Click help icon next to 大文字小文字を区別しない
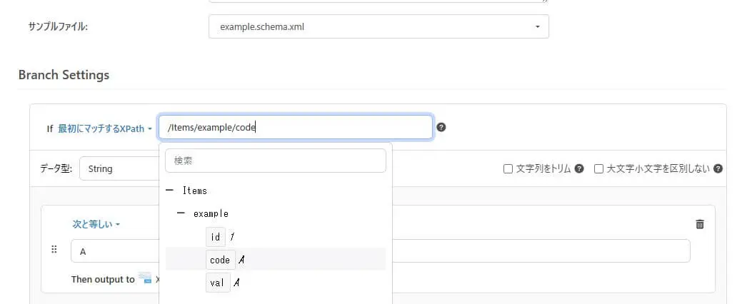 coord(718,169)
